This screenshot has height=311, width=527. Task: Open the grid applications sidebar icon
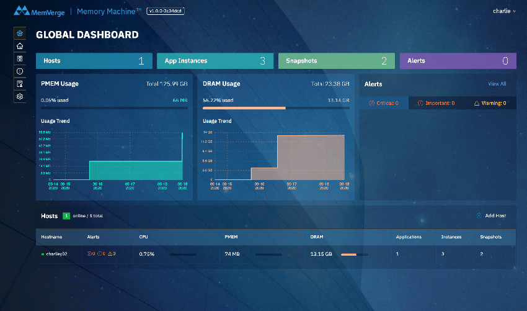point(20,58)
